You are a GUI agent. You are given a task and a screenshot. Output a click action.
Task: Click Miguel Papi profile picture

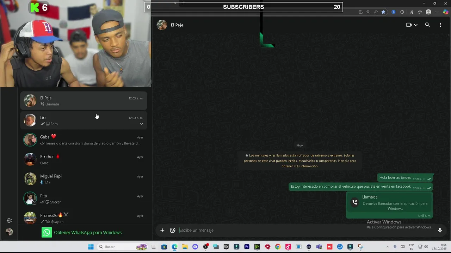(x=30, y=179)
